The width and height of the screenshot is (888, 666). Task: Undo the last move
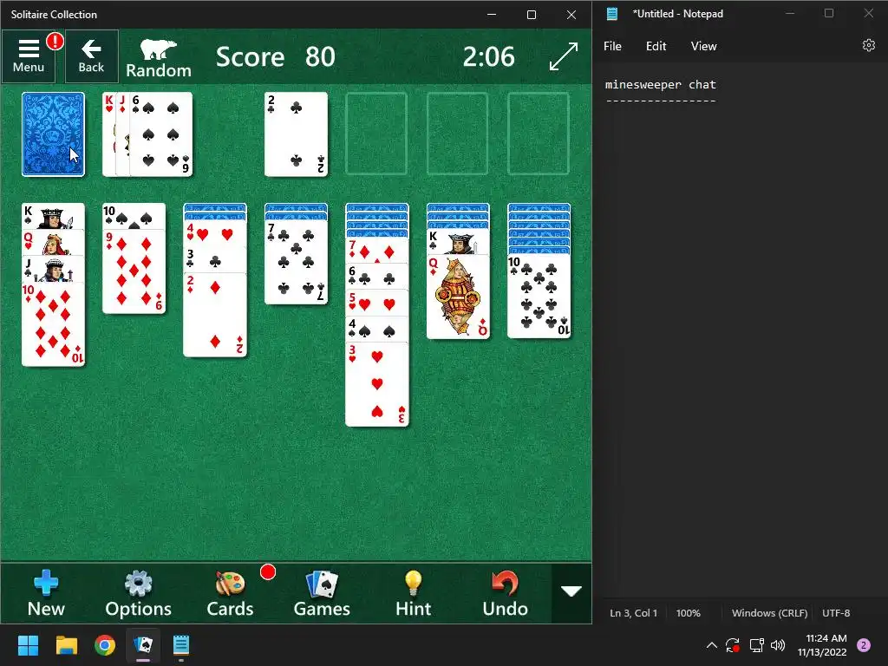point(506,593)
